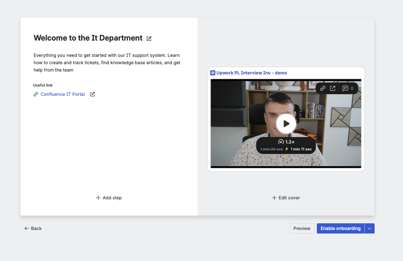The width and height of the screenshot is (403, 261).
Task: Go Back to the previous page
Action: pyautogui.click(x=33, y=228)
